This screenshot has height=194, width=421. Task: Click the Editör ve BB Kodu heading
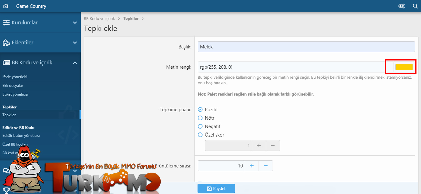coord(18,127)
